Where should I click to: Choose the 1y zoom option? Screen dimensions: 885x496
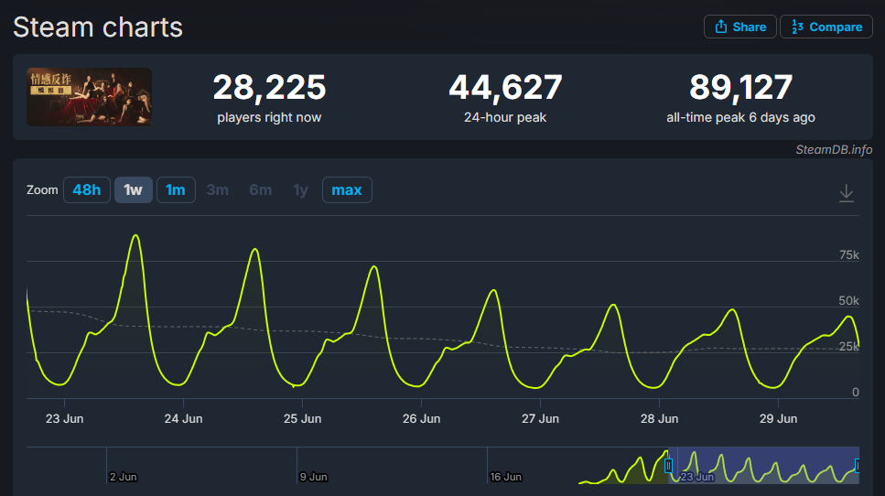[300, 189]
